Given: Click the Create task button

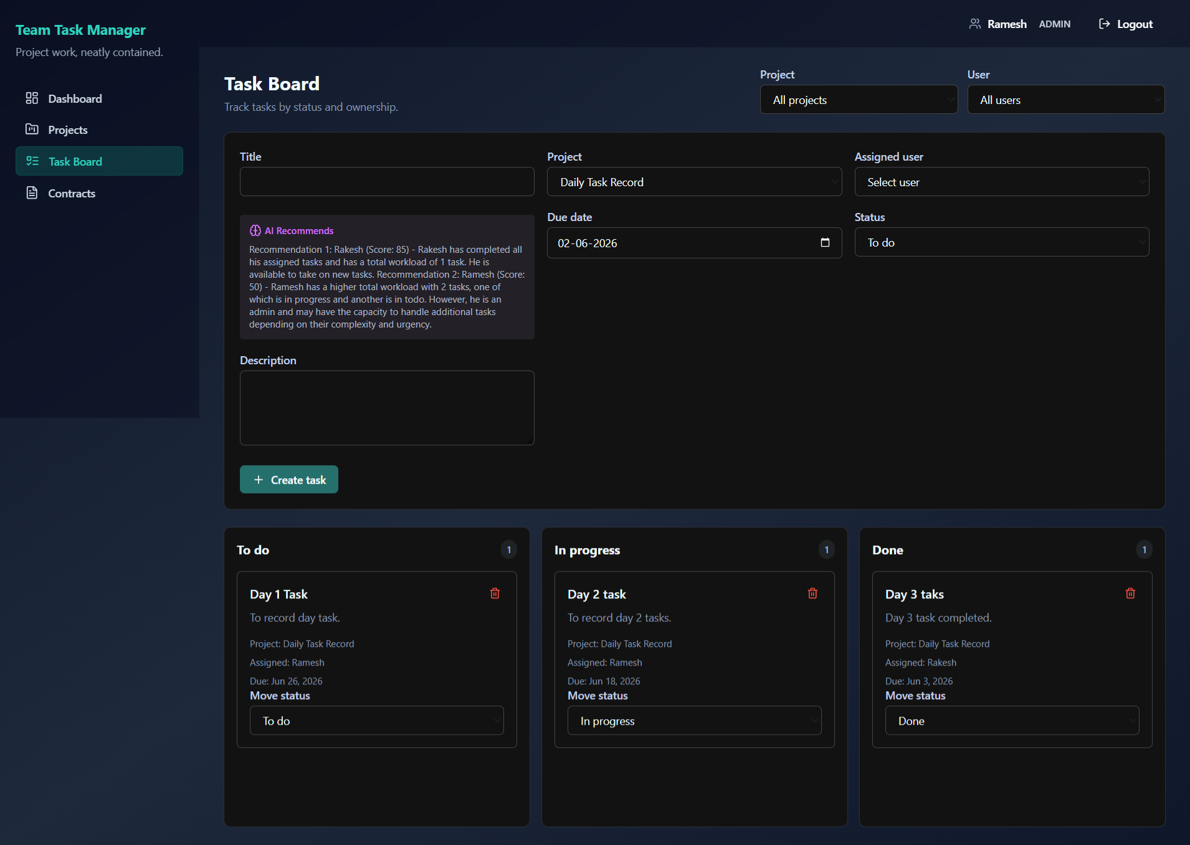Looking at the screenshot, I should point(289,479).
